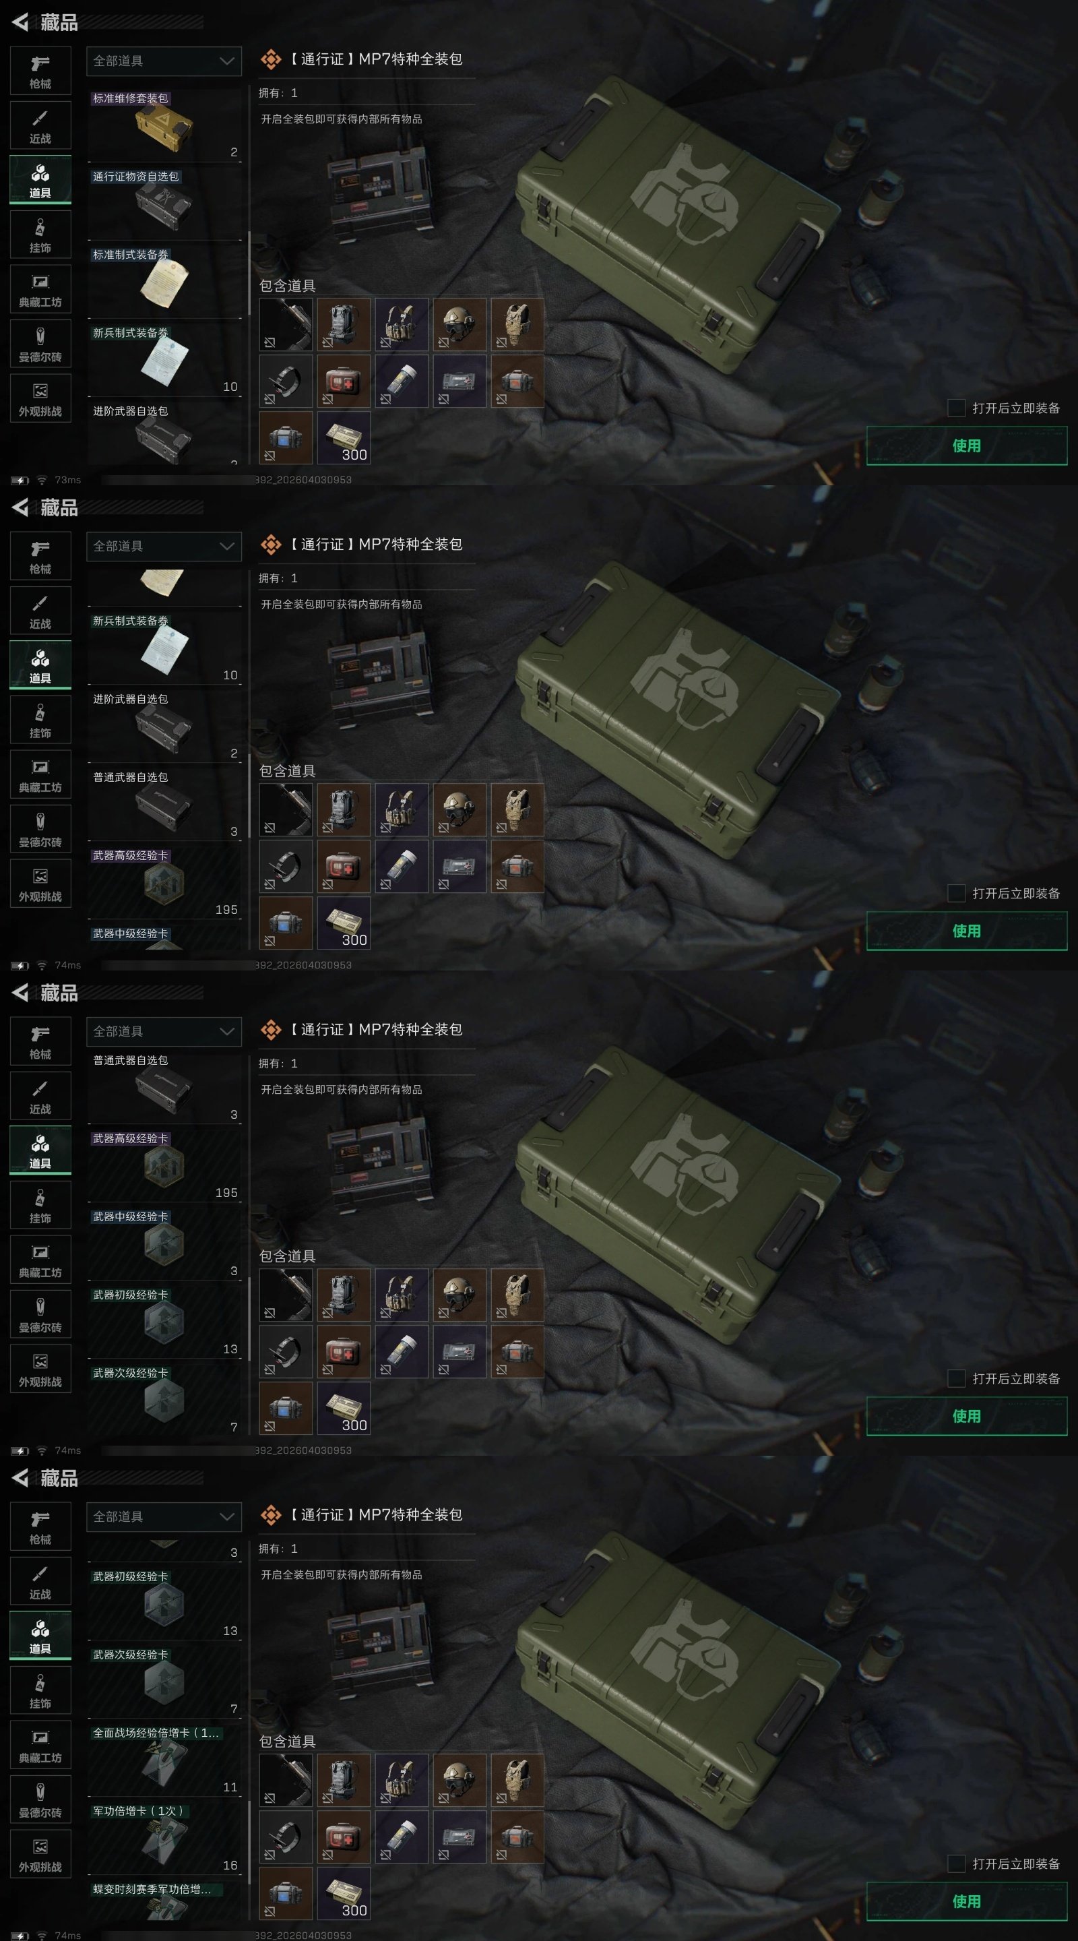Image resolution: width=1078 pixels, height=1941 pixels.
Task: Click helmet item icon in first screenshot's 包含道具
Action: click(x=459, y=324)
